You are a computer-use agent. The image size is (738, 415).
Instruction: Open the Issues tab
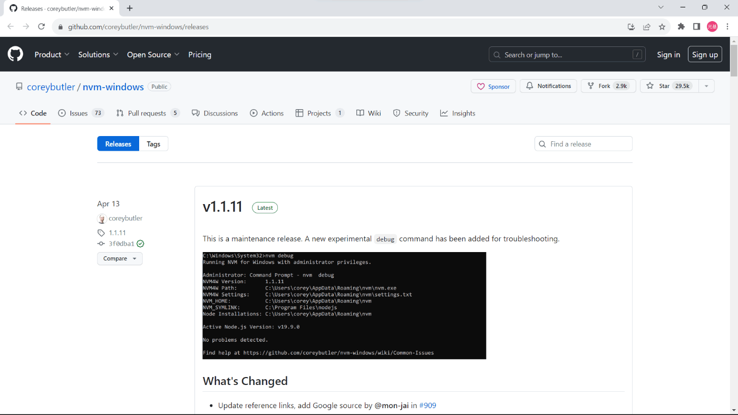coord(81,113)
